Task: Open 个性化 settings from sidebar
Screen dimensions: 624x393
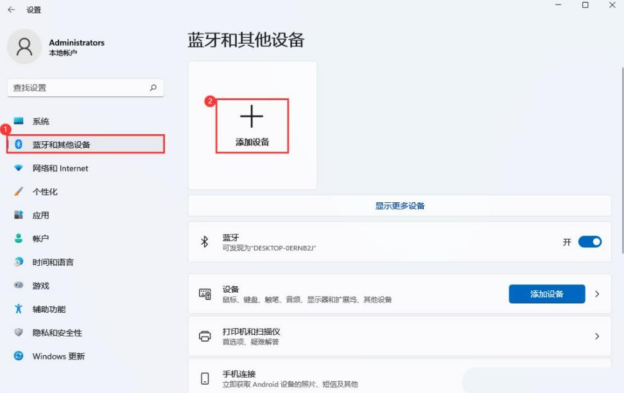Action: click(x=44, y=191)
